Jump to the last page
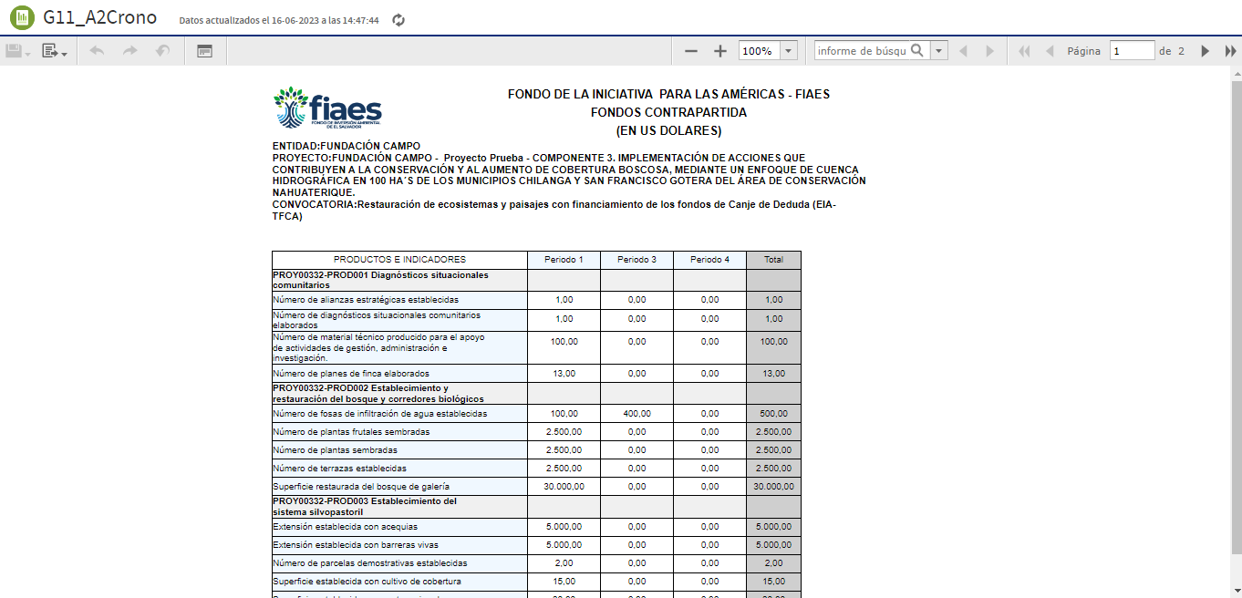Screen dimensions: 1242x598 [x=1230, y=52]
